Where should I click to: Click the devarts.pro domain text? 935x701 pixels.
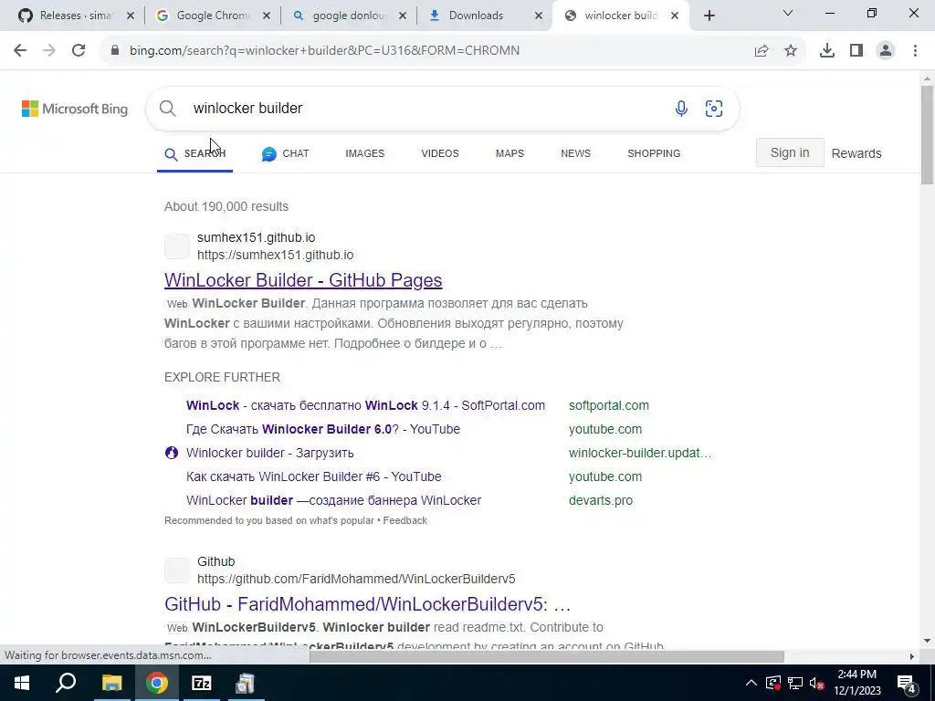coord(601,501)
